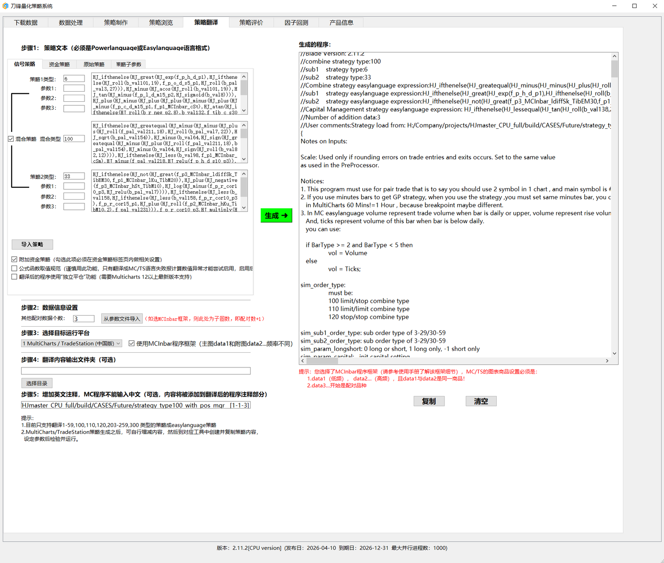Click the version info text at bottom
Image resolution: width=664 pixels, height=563 pixels.
(x=332, y=548)
